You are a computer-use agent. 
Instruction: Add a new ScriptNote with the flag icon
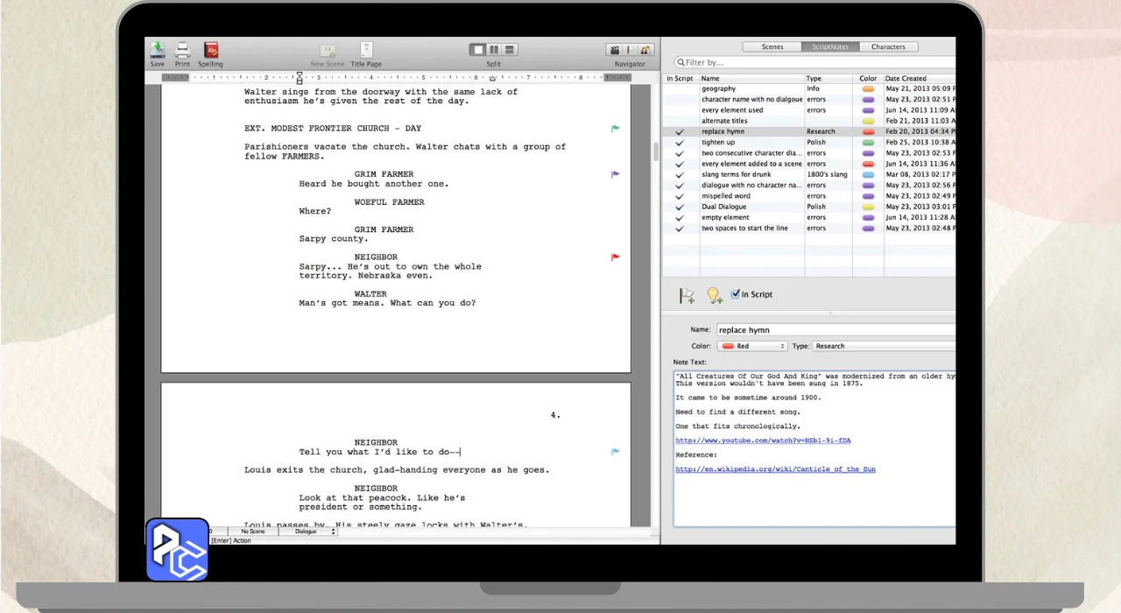pos(687,296)
